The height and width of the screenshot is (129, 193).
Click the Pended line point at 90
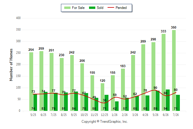[155, 90]
